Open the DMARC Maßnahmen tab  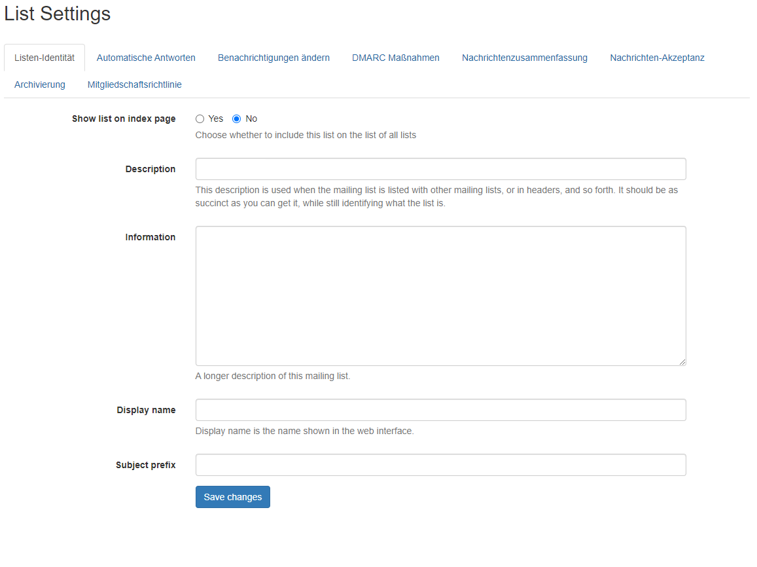(395, 58)
